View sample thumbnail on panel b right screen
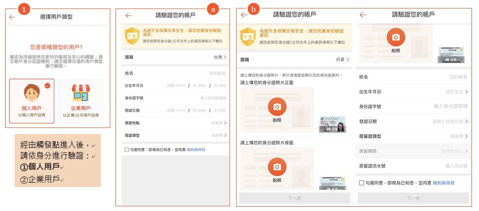This screenshot has height=211, width=479. pyautogui.click(x=451, y=55)
